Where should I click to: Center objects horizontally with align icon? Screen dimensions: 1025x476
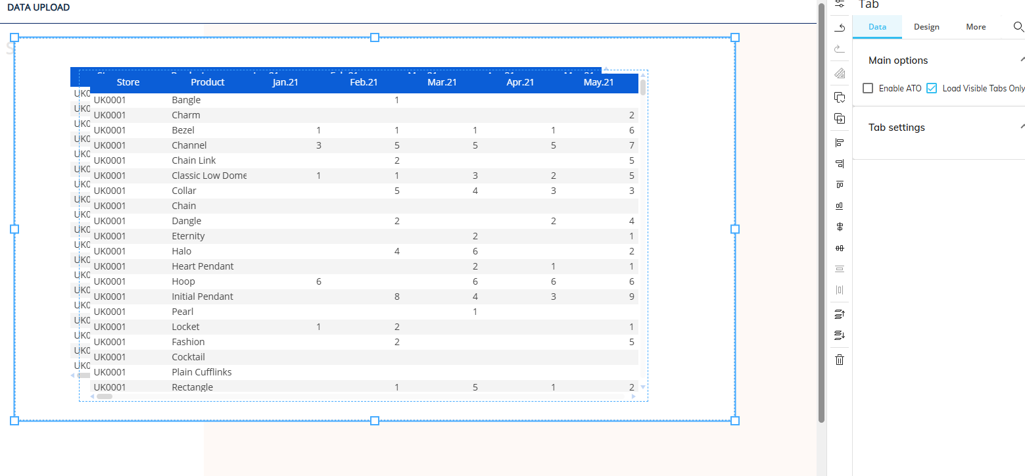click(840, 227)
